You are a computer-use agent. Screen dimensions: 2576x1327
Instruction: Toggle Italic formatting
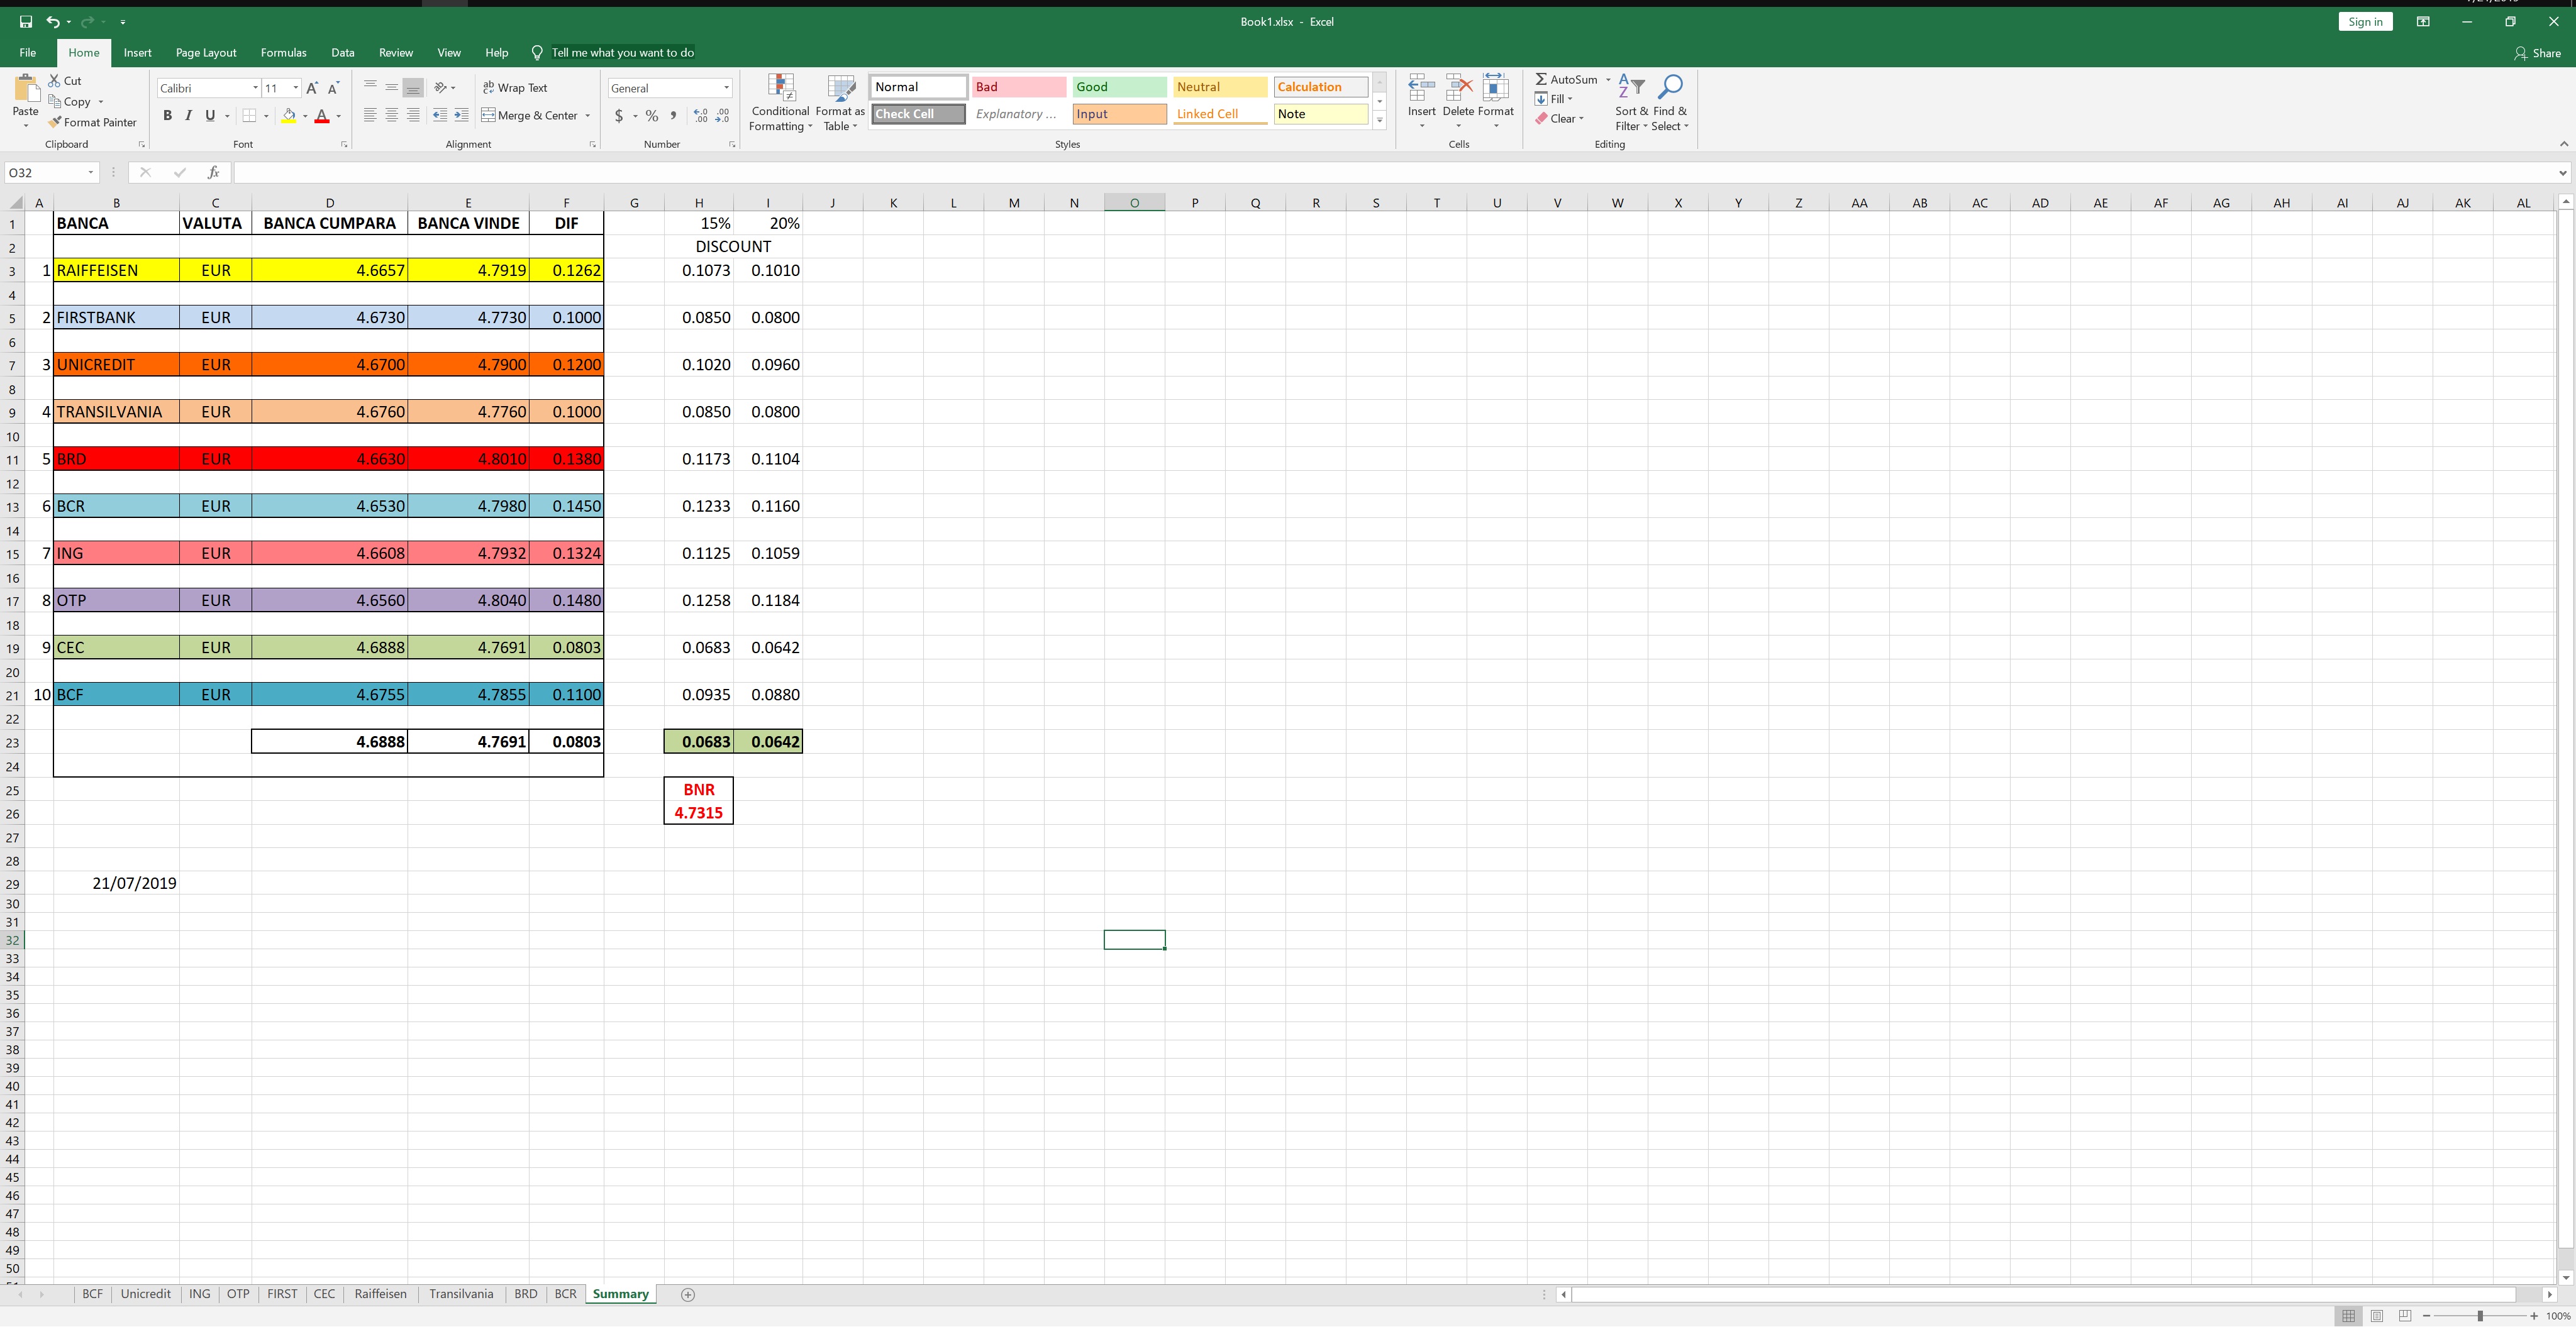(188, 116)
